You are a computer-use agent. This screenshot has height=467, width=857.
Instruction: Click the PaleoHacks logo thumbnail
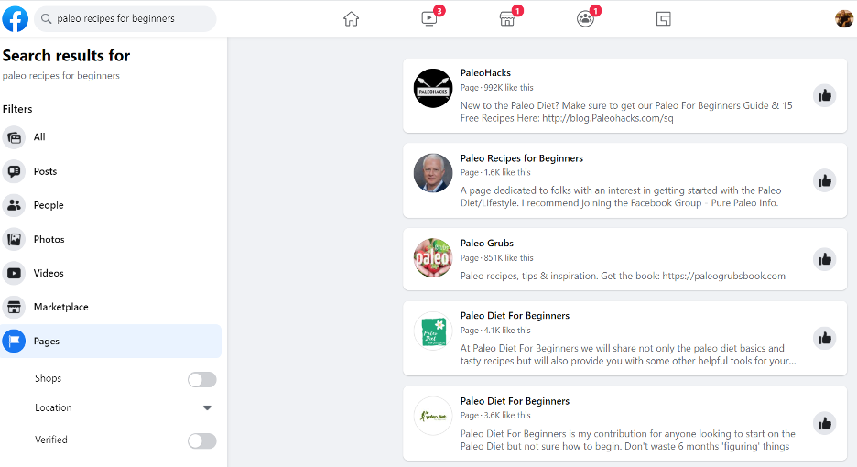tap(433, 88)
